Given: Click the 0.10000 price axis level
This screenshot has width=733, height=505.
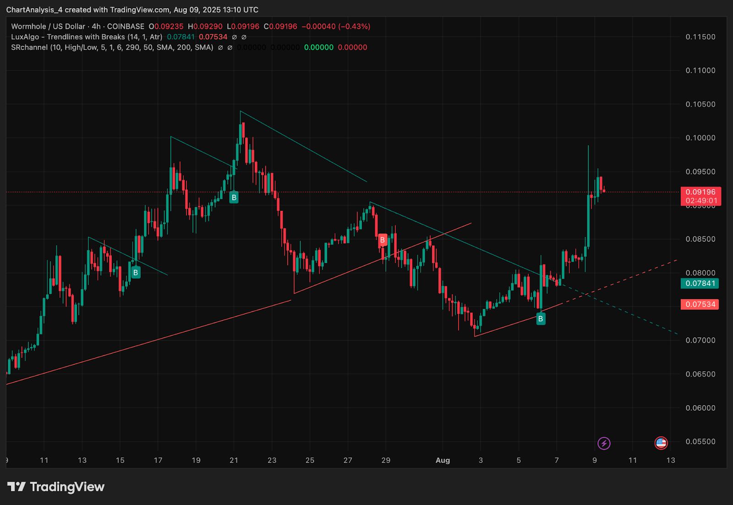Looking at the screenshot, I should 700,138.
